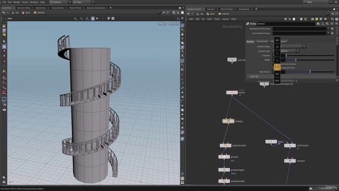This screenshot has width=339, height=191.
Task: Click the Backbone Curve Group selection arrow
Action: [333, 29]
